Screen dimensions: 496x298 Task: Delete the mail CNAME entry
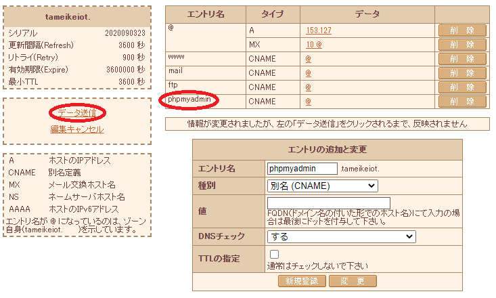pyautogui.click(x=462, y=73)
